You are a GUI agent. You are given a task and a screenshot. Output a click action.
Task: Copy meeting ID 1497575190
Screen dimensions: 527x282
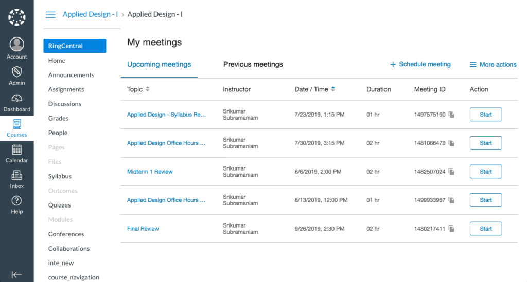pos(451,115)
